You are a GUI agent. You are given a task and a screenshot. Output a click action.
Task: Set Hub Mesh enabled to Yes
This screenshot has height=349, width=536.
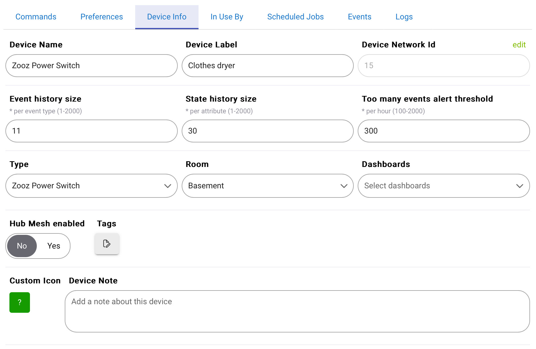54,246
